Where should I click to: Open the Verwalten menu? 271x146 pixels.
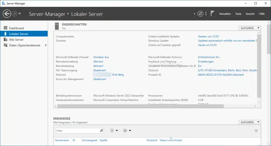(225, 14)
